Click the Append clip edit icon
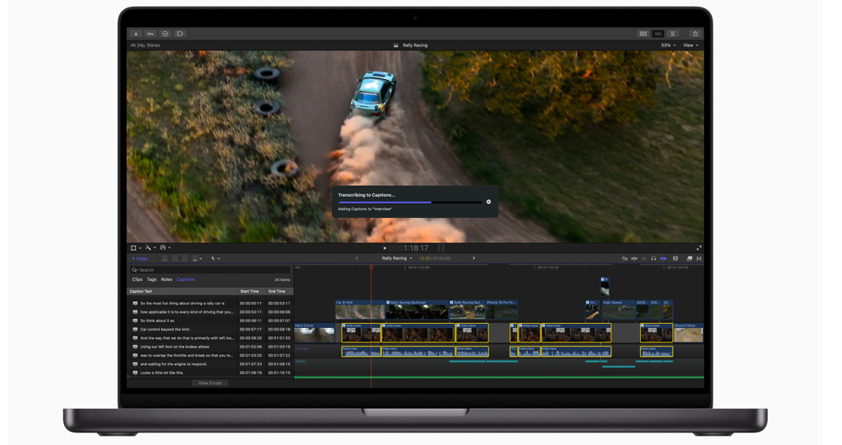842x445 pixels. [184, 259]
